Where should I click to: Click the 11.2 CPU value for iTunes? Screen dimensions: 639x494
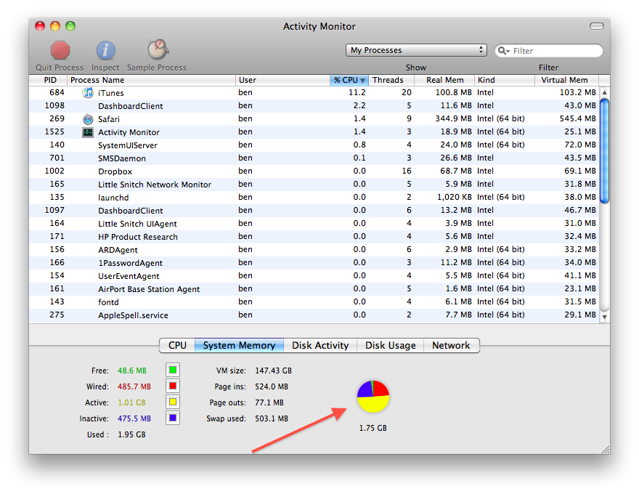[357, 92]
